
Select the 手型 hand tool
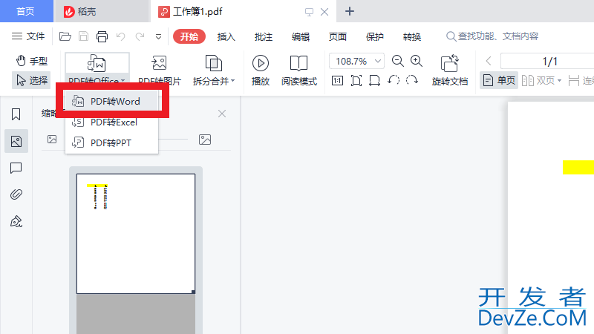31,61
